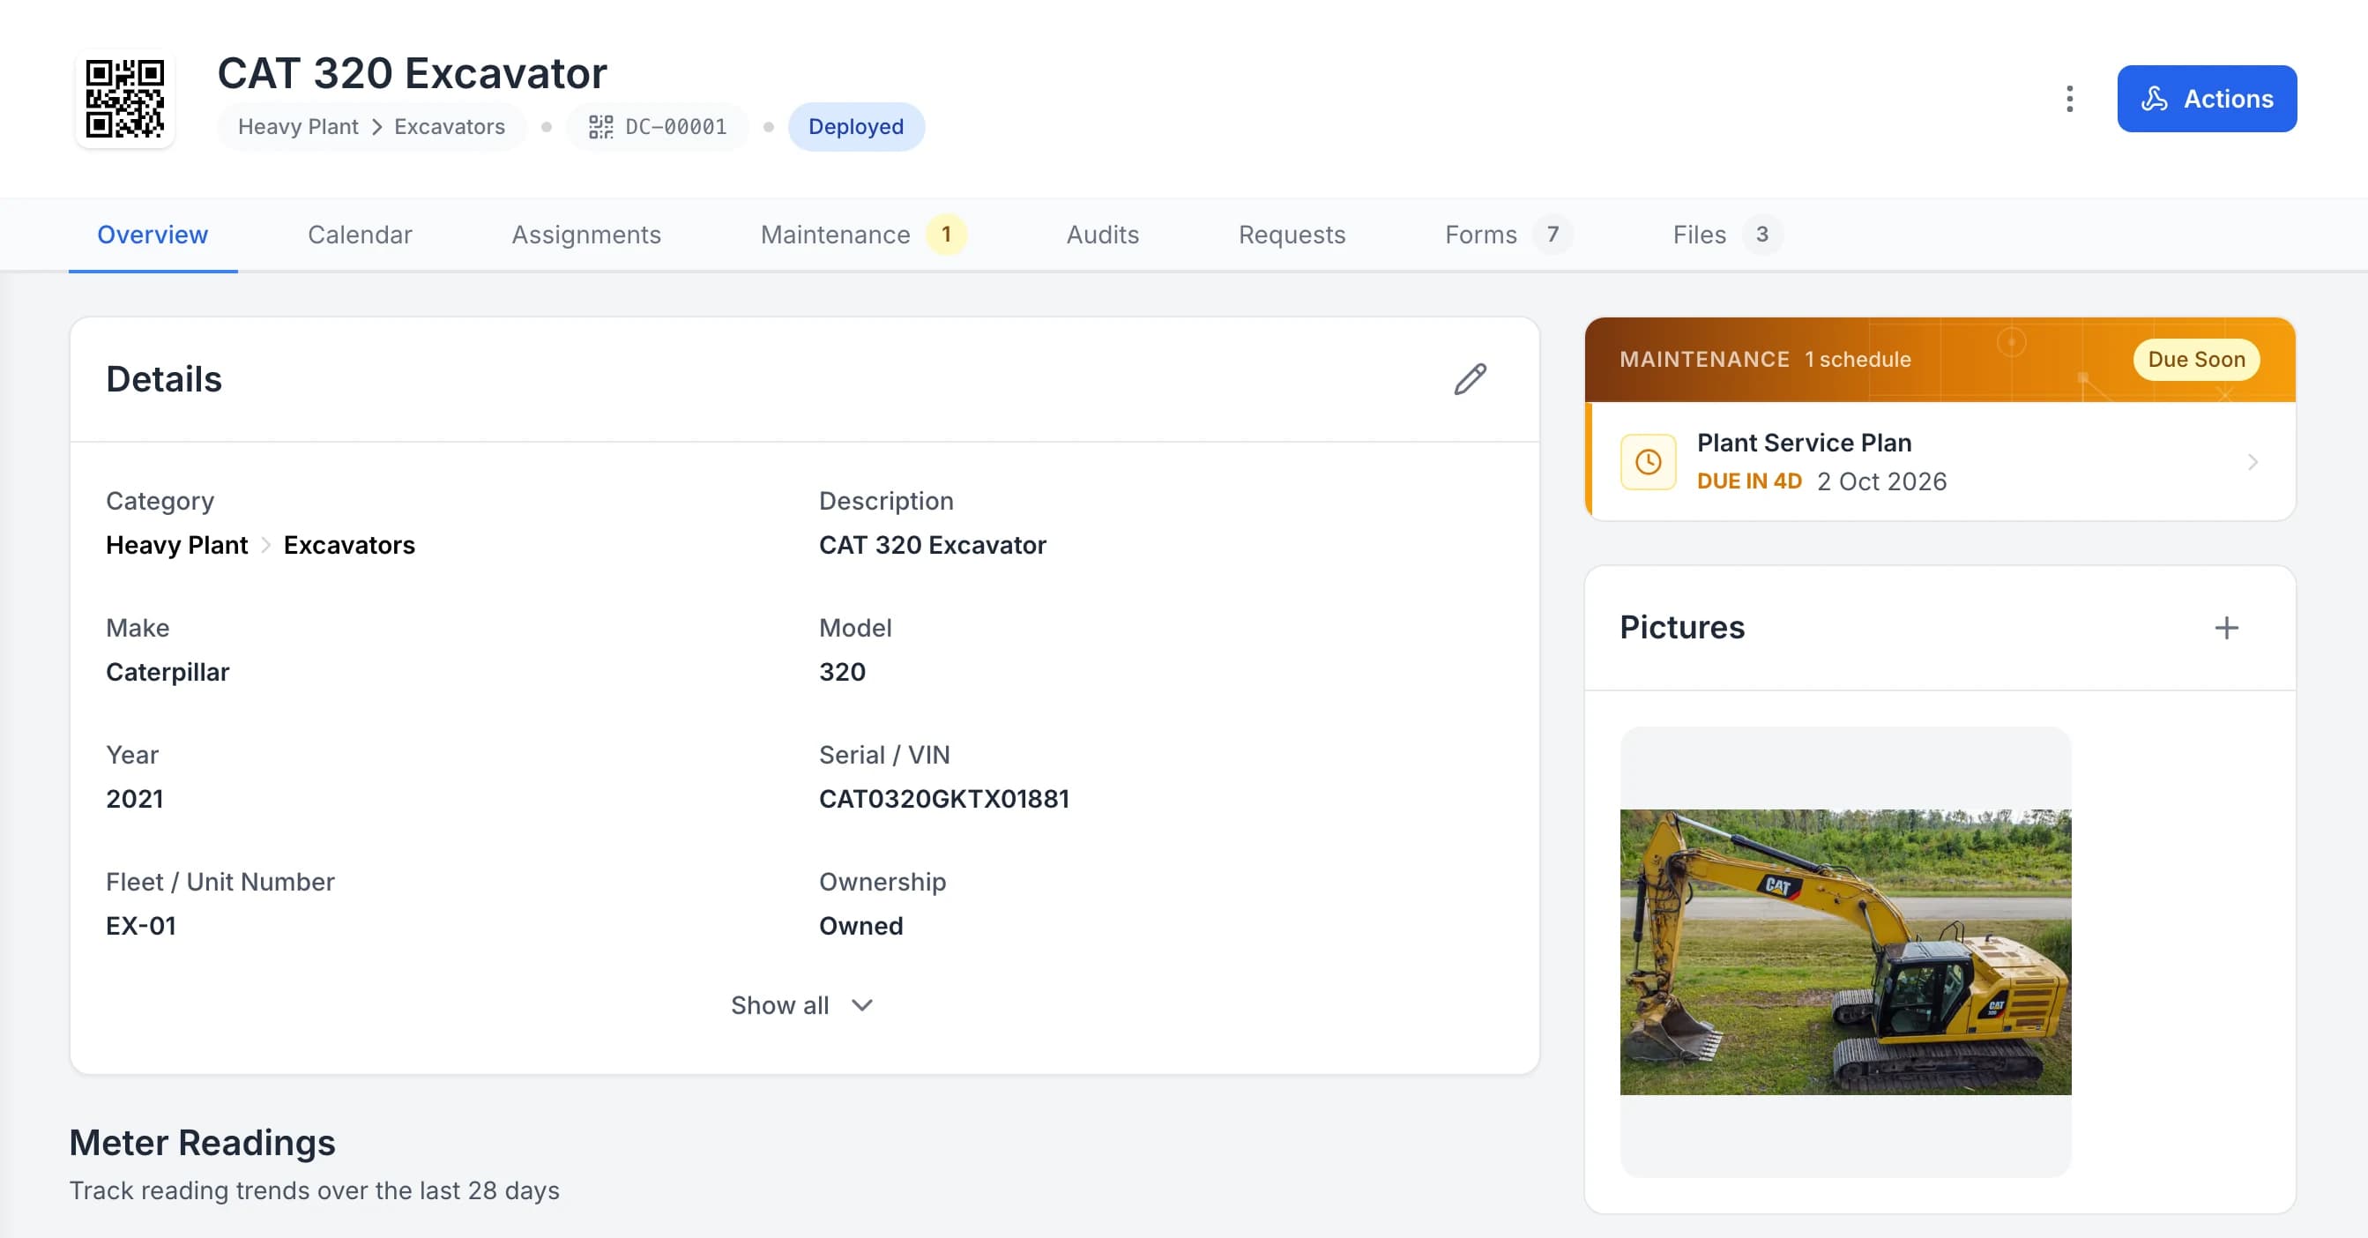Click the Due Soon badge
This screenshot has height=1238, width=2368.
pyautogui.click(x=2196, y=360)
